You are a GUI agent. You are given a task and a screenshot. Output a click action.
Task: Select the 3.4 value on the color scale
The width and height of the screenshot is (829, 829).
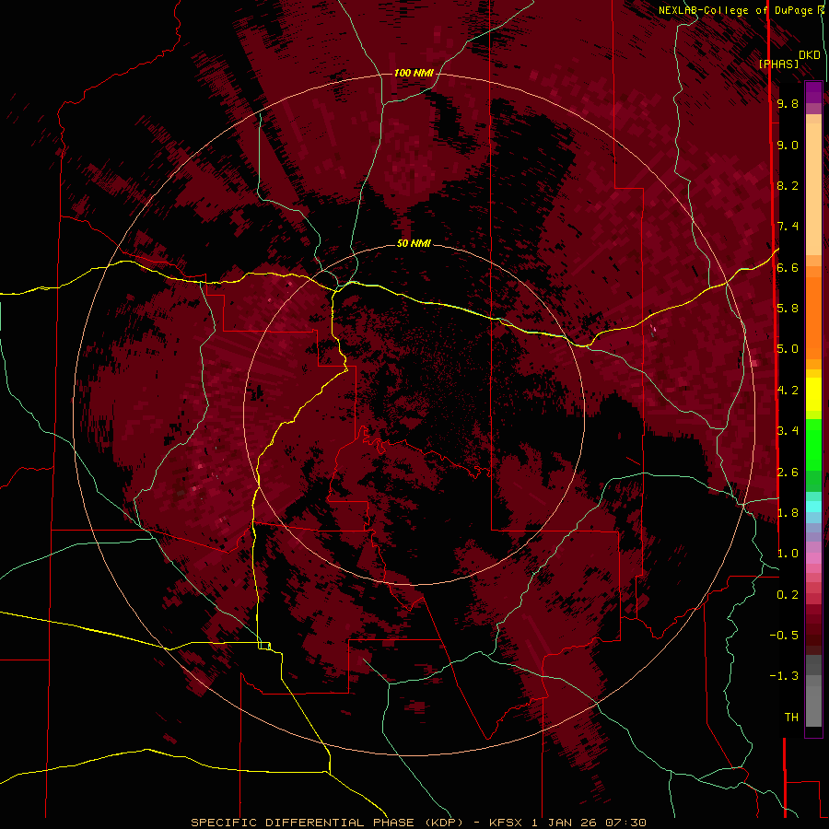point(788,430)
